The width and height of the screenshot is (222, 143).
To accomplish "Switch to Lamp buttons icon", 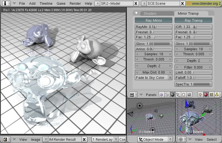I will tap(200, 95).
